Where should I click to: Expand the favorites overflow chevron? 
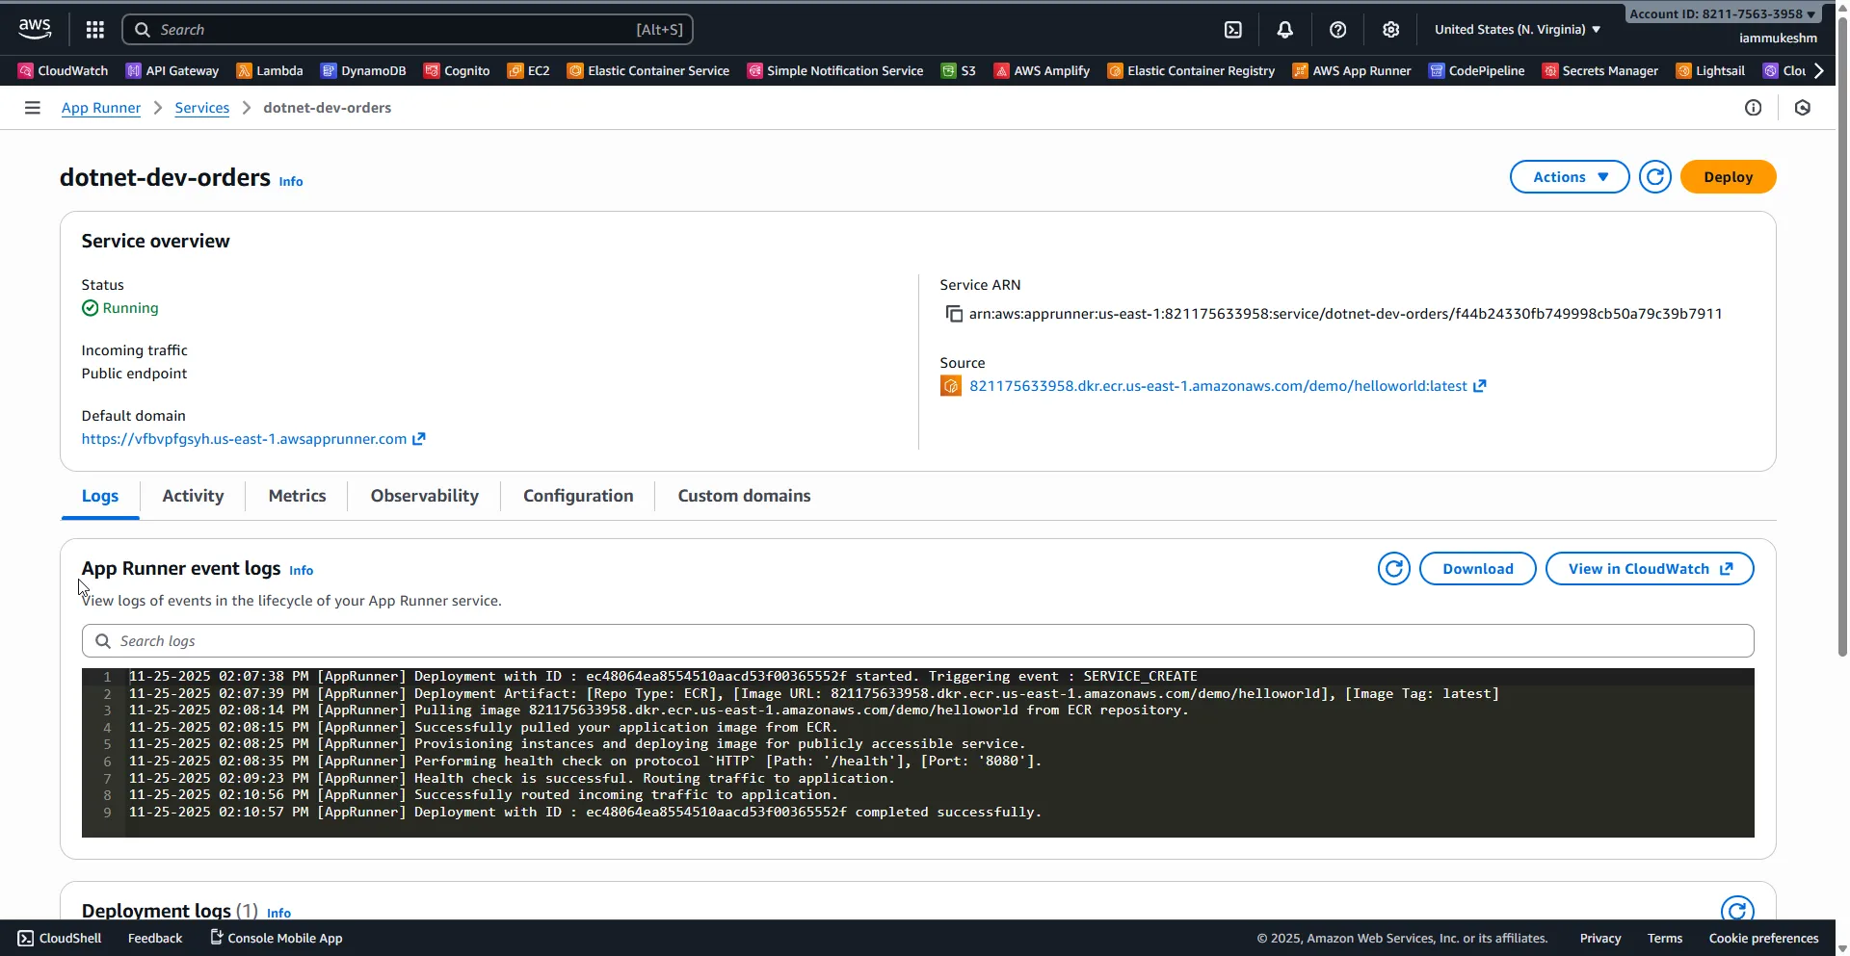click(x=1819, y=70)
